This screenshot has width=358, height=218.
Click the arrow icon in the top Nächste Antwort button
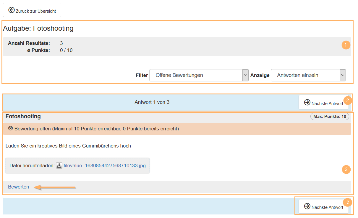pyautogui.click(x=307, y=103)
